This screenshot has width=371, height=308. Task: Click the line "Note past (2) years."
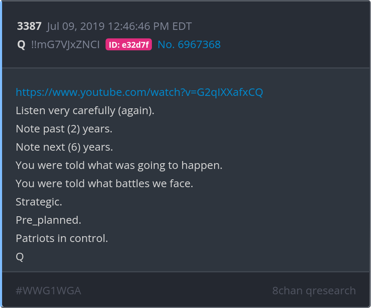click(x=64, y=129)
